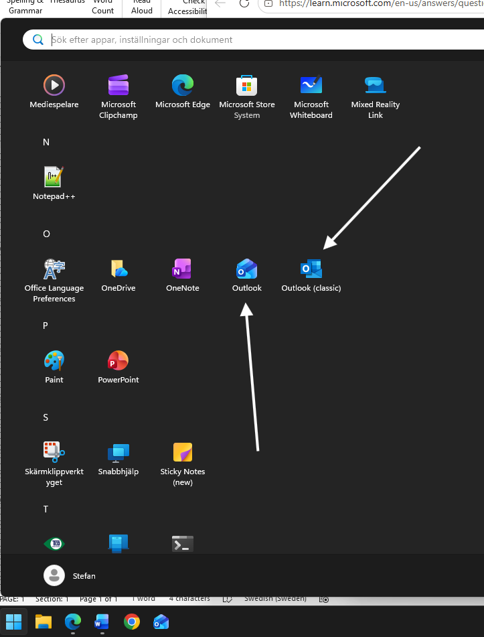Open PowerPoint
484x637 pixels.
[x=118, y=367]
